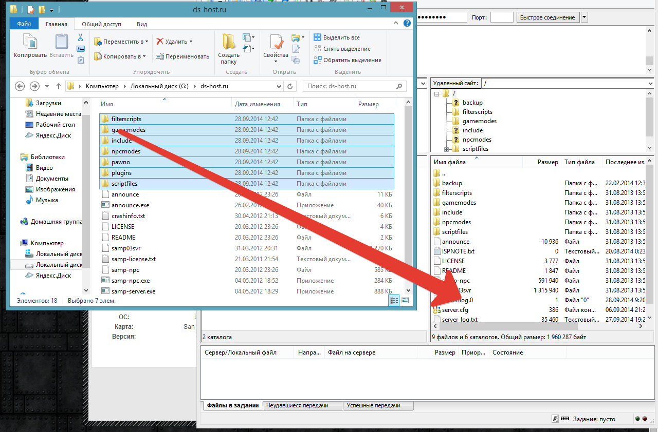The height and width of the screenshot is (432, 658).
Task: Click the Создать папку folder icon
Action: (x=228, y=42)
